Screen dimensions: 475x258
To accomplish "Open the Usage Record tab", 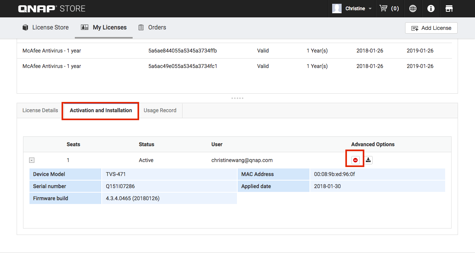I will 160,110.
